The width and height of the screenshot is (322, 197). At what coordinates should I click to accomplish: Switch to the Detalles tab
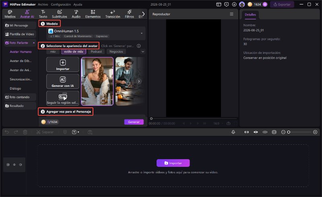point(250,14)
